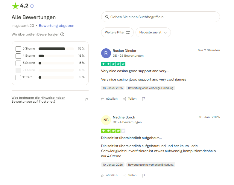
Task: Mark Nadine Borck's review as nützlich
Action: click(x=109, y=175)
